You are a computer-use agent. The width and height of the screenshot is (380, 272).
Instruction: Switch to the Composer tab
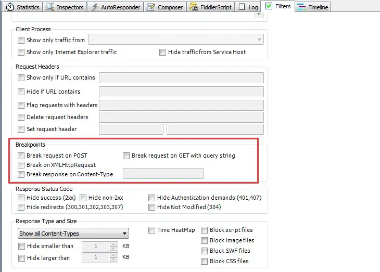pyautogui.click(x=164, y=7)
